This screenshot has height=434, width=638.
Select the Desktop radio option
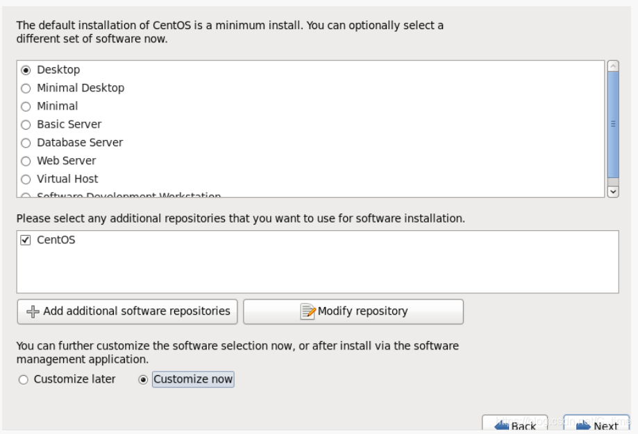tap(26, 70)
